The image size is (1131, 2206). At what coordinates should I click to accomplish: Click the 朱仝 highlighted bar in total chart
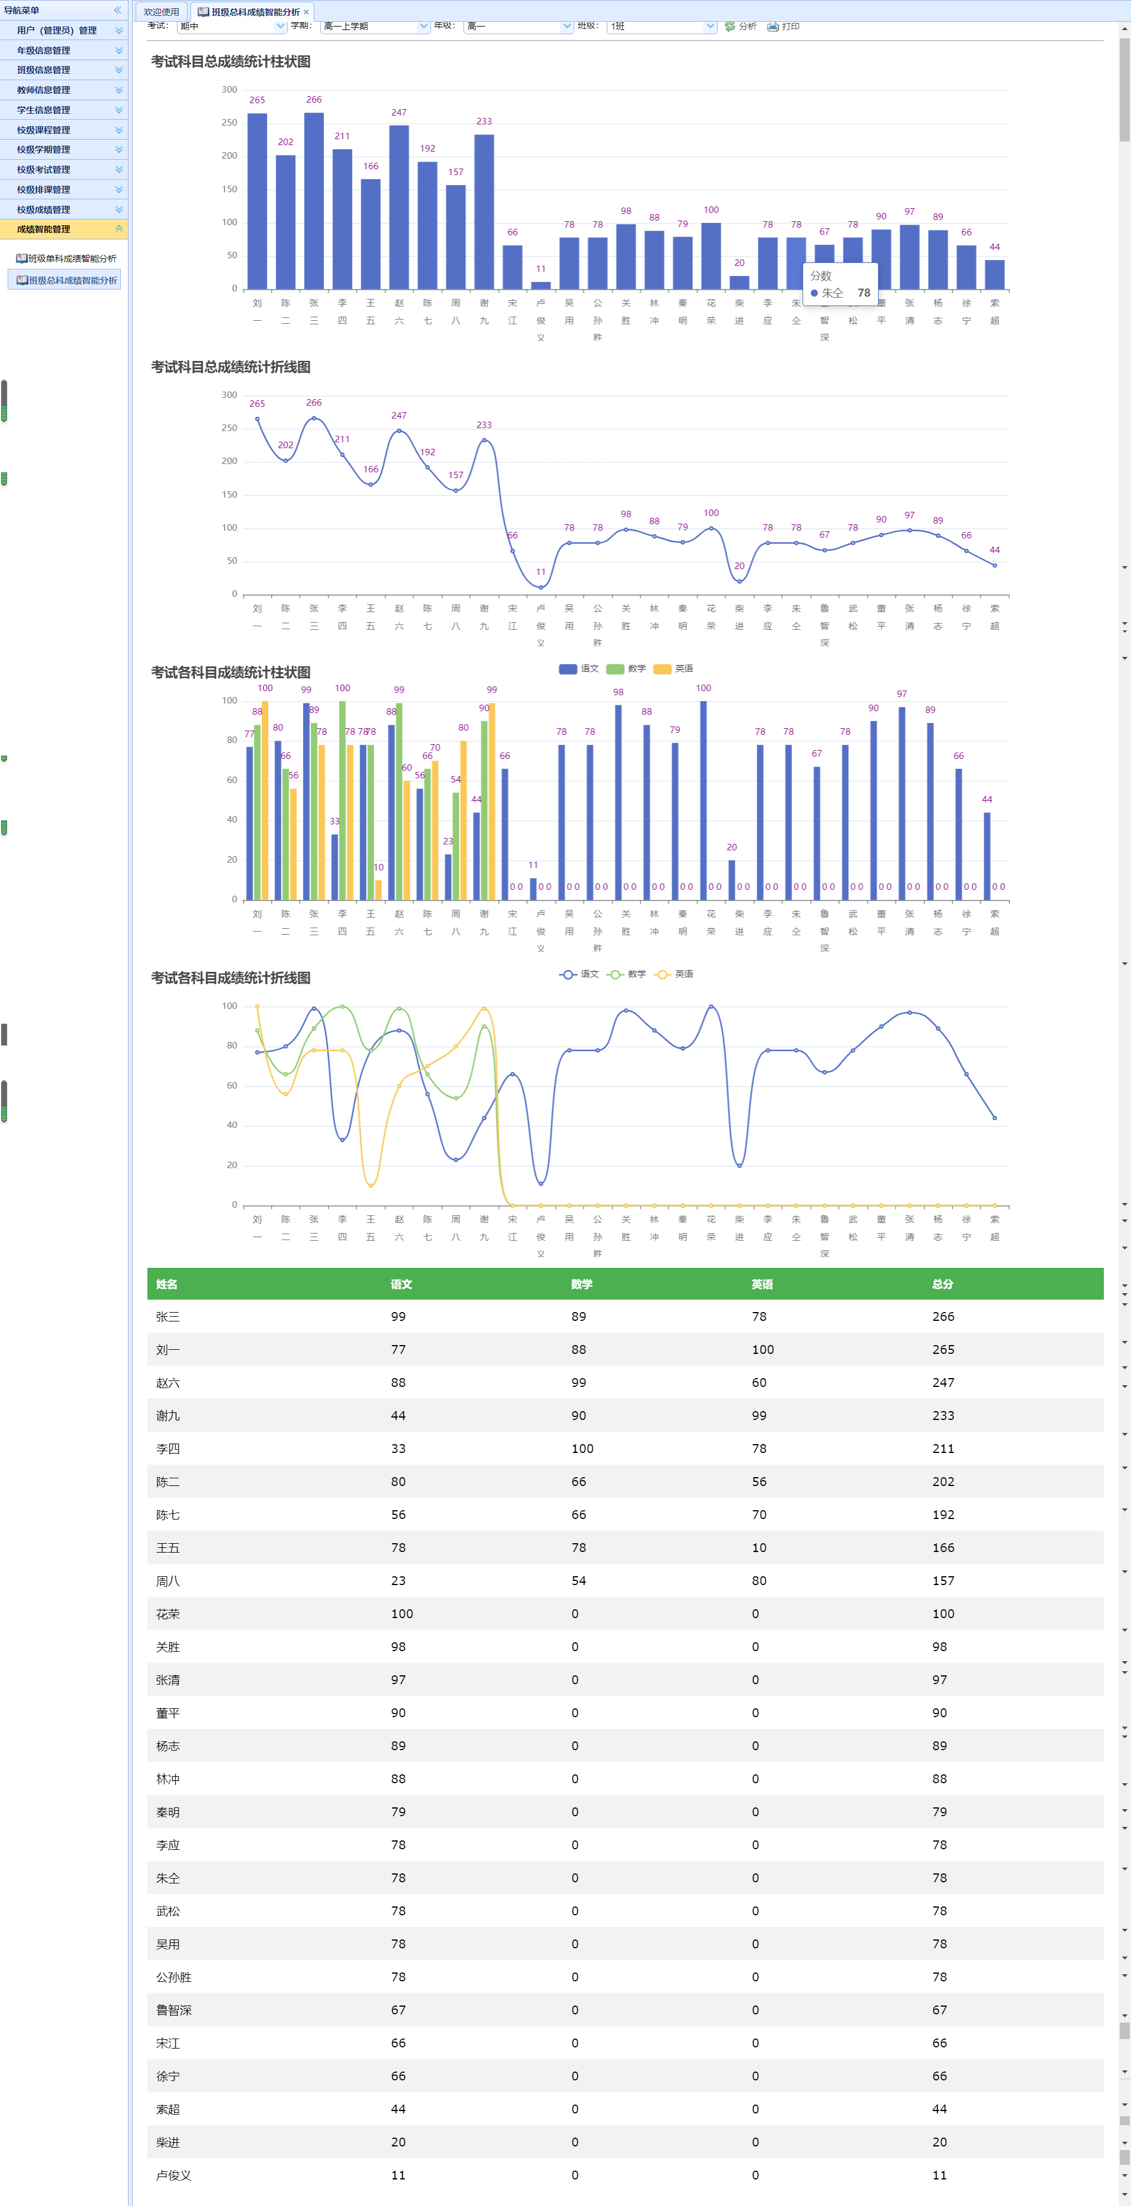(x=796, y=263)
